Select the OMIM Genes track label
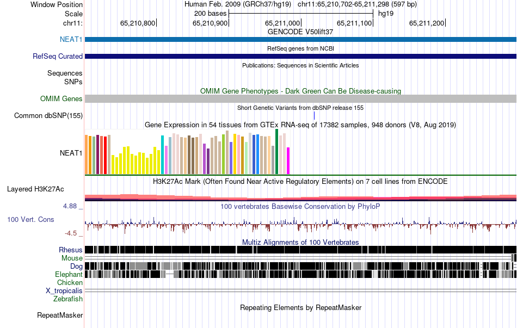517x328 pixels. pyautogui.click(x=61, y=98)
